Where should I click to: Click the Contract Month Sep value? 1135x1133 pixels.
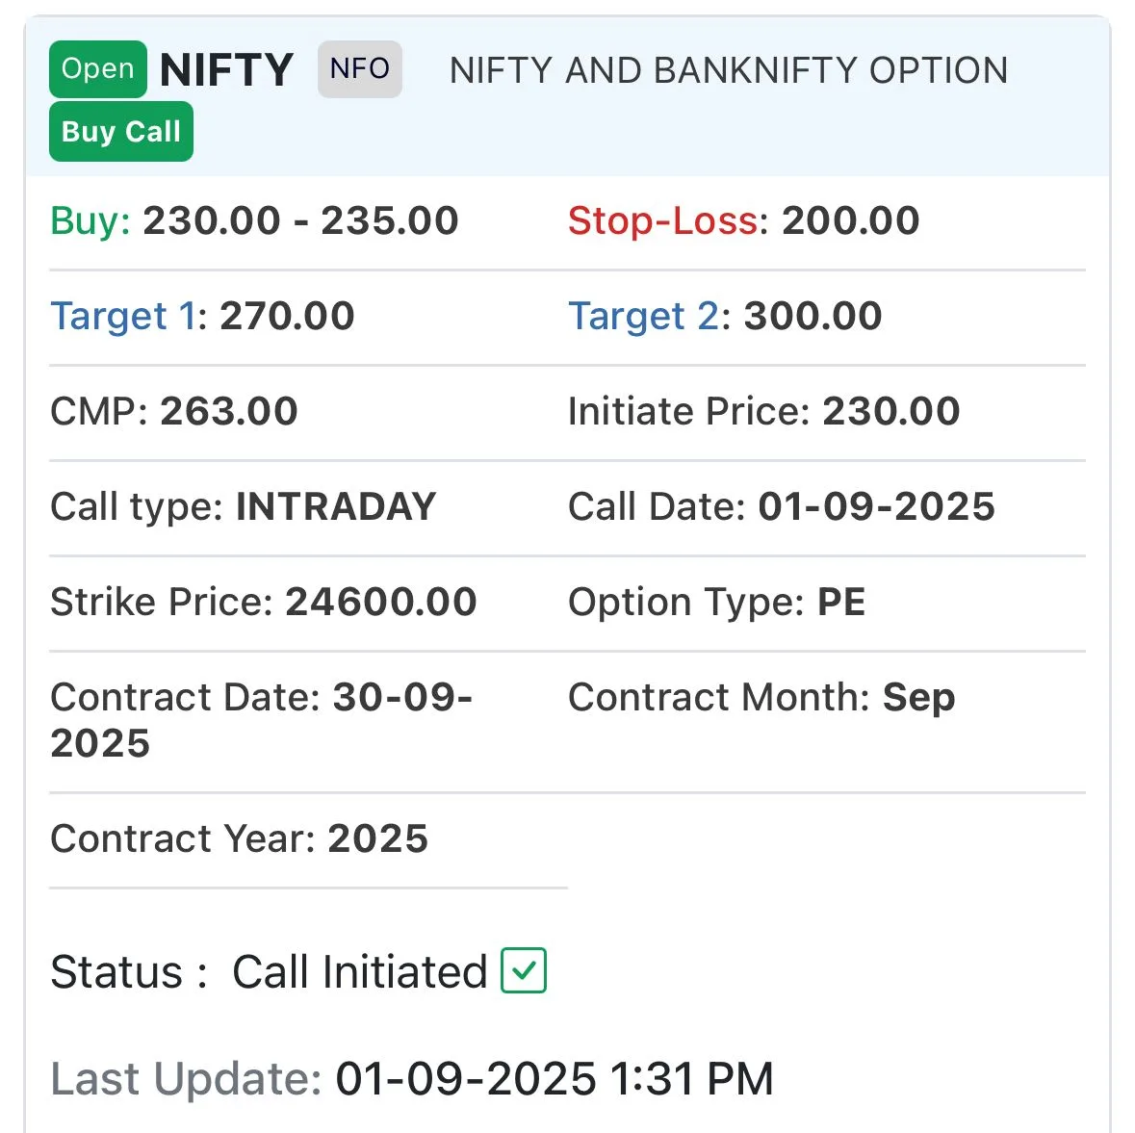click(x=918, y=698)
